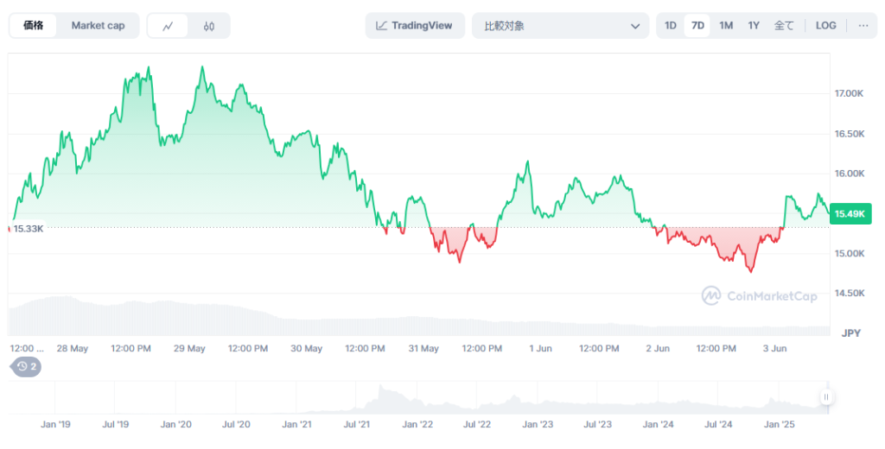Set the time range to 1Y
This screenshot has width=885, height=449.
coord(754,26)
